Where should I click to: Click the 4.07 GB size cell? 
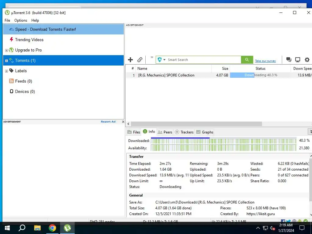pos(222,75)
